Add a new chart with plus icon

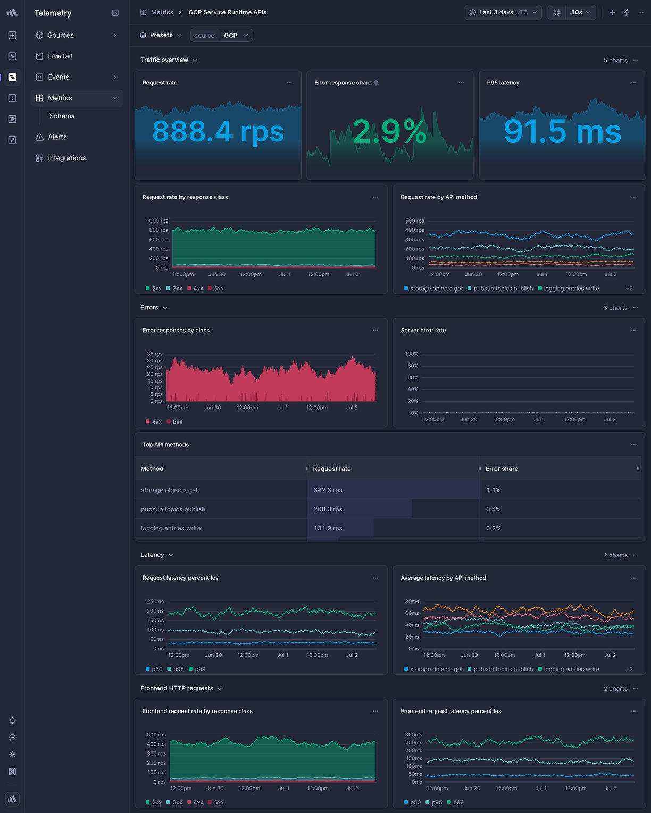click(612, 12)
